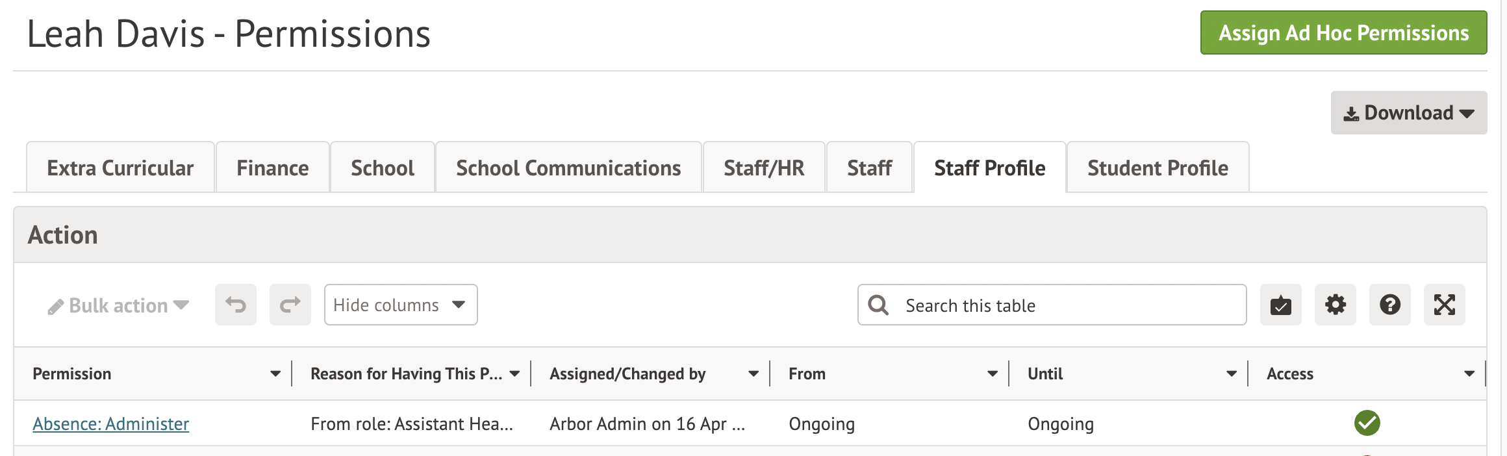Viewport: 1507px width, 456px height.
Task: Open table settings gear icon
Action: point(1335,305)
